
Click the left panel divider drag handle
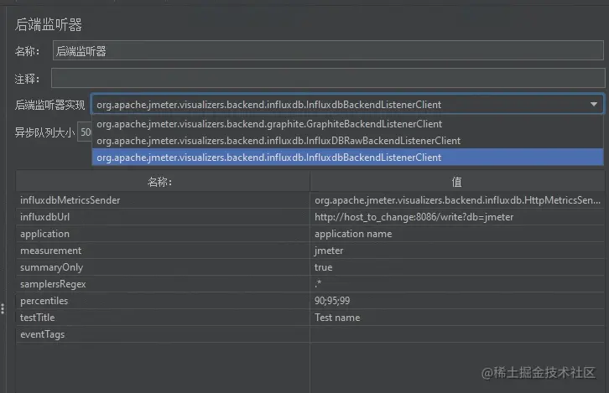pos(3,308)
